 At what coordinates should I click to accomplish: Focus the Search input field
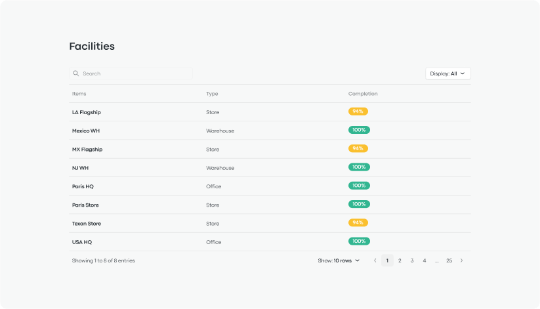[135, 73]
